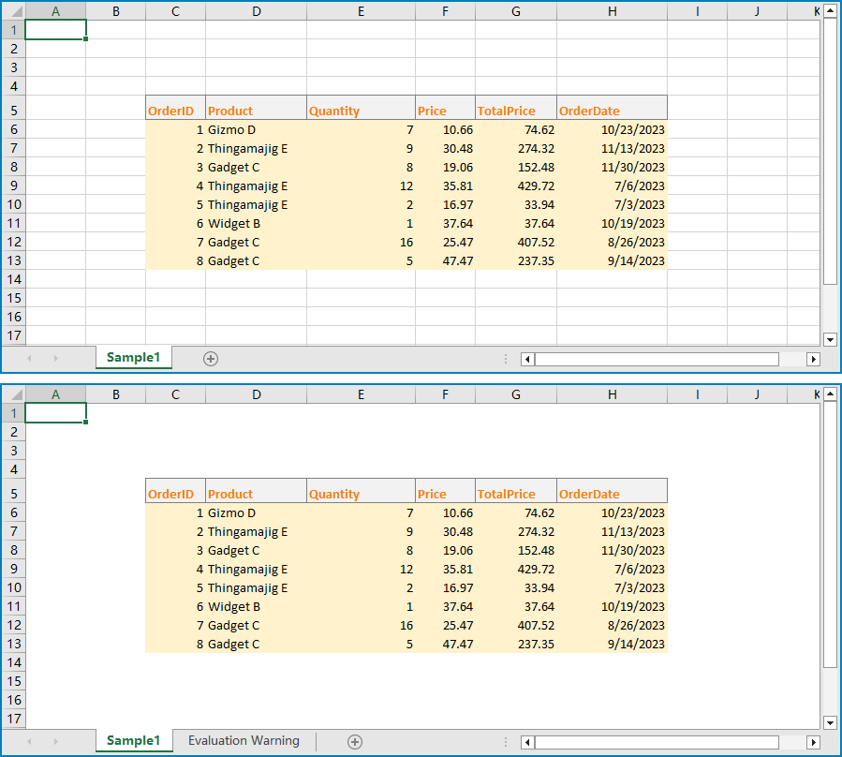Select Quantity header cell in lower table
Viewport: 842px width, 757px height.
(x=361, y=494)
